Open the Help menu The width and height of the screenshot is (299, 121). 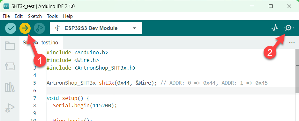pos(68,16)
